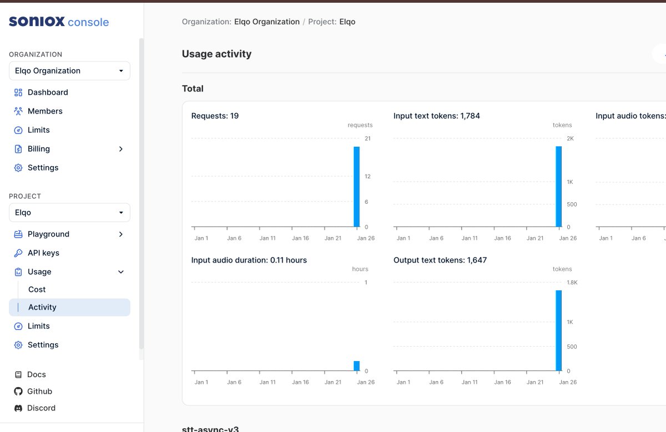Click the "Usage activity" heading
Image resolution: width=666 pixels, height=432 pixels.
point(216,54)
